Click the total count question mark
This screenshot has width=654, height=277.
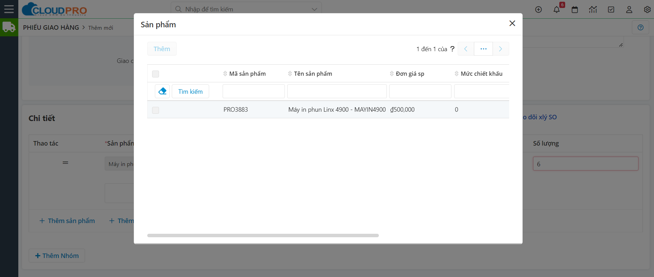tap(452, 49)
